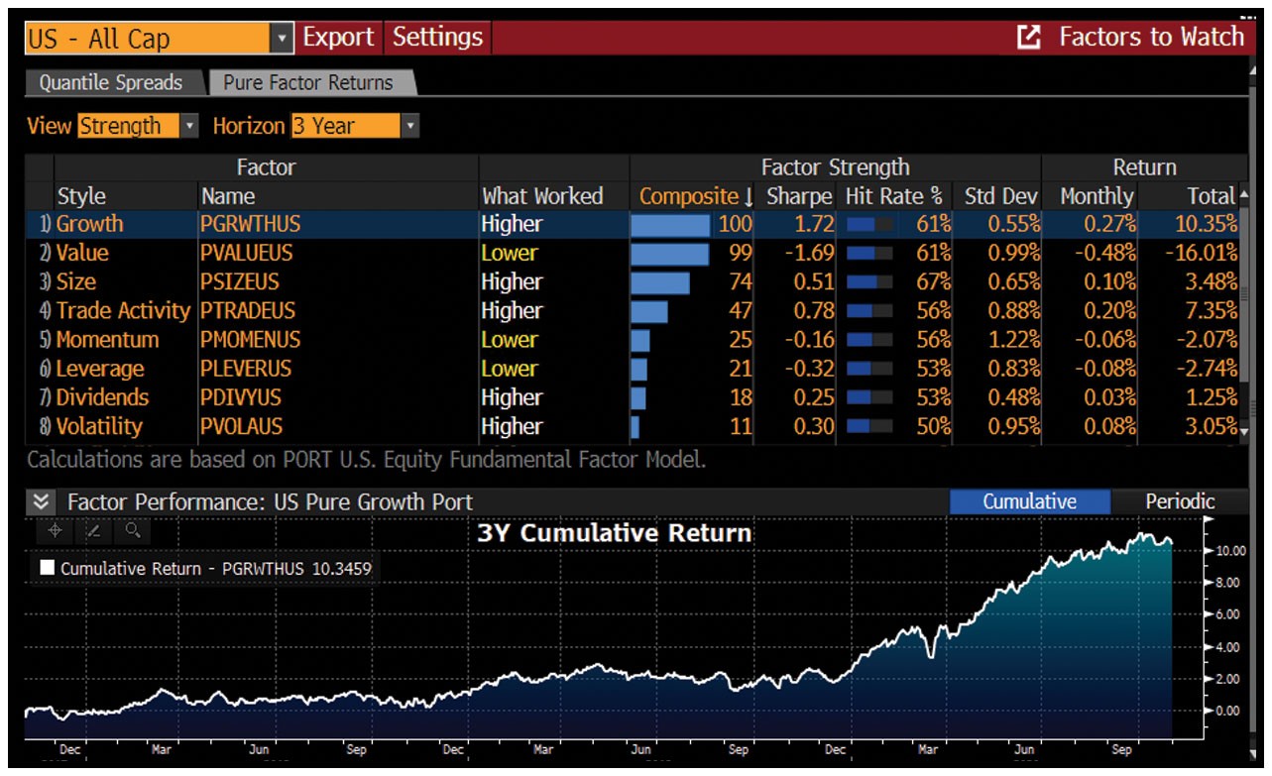Sort table by Sharpe column header

click(x=798, y=196)
